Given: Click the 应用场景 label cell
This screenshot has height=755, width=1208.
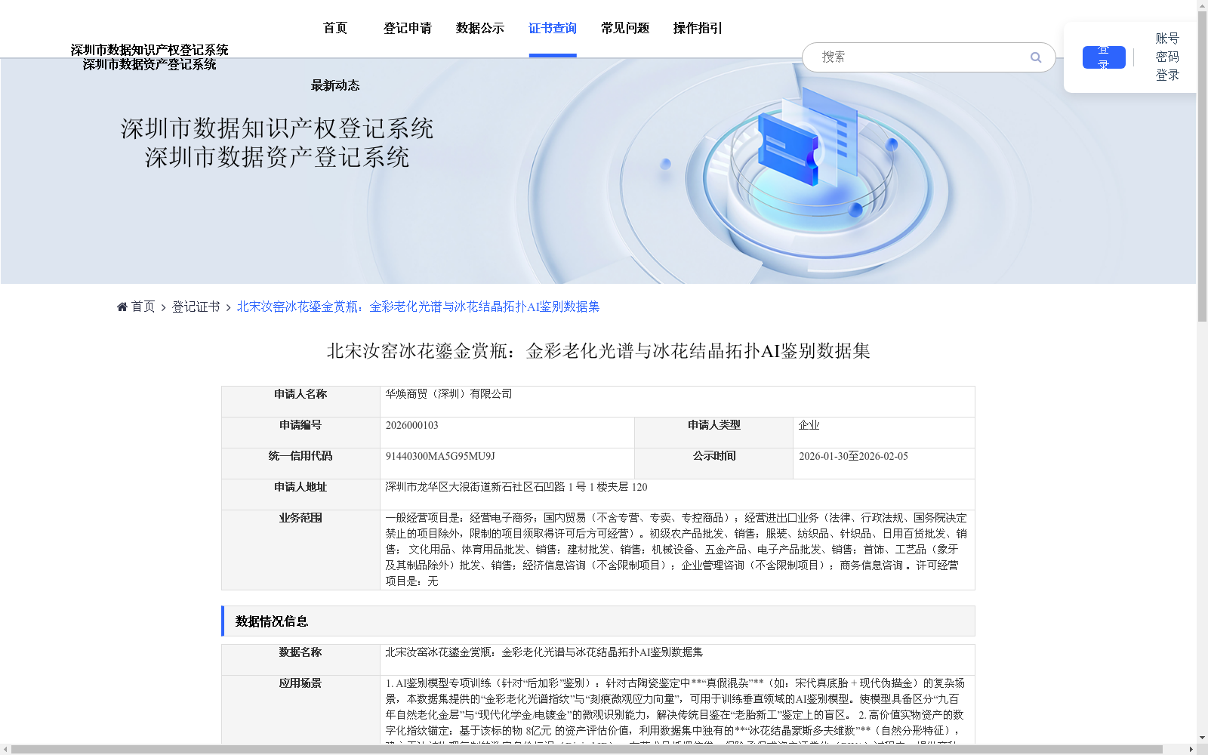Looking at the screenshot, I should point(300,710).
